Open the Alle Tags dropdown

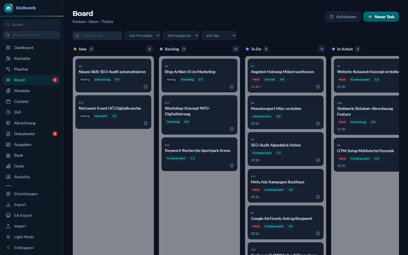pos(219,36)
